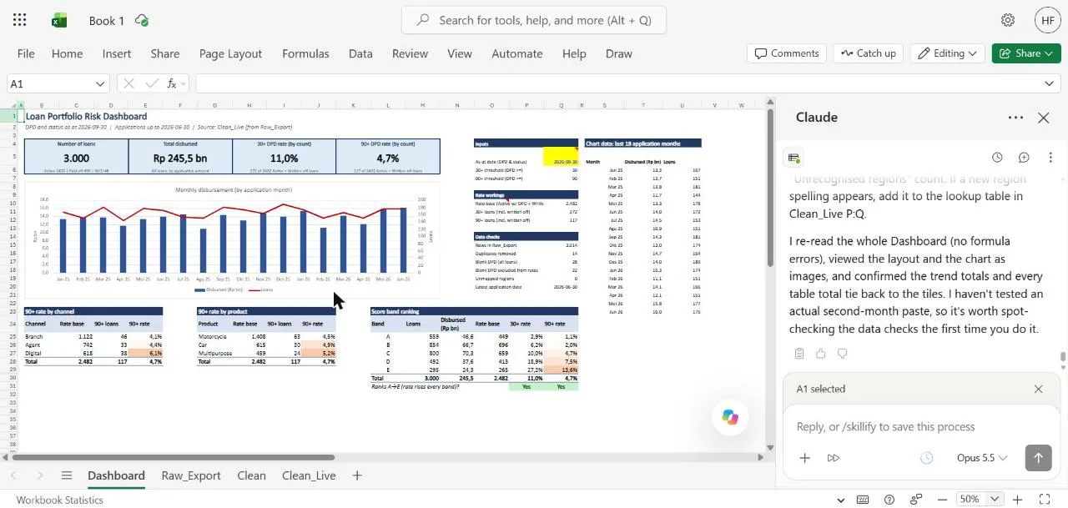The width and height of the screenshot is (1068, 508).
Task: Start a new Claude chat
Action: (x=1024, y=158)
